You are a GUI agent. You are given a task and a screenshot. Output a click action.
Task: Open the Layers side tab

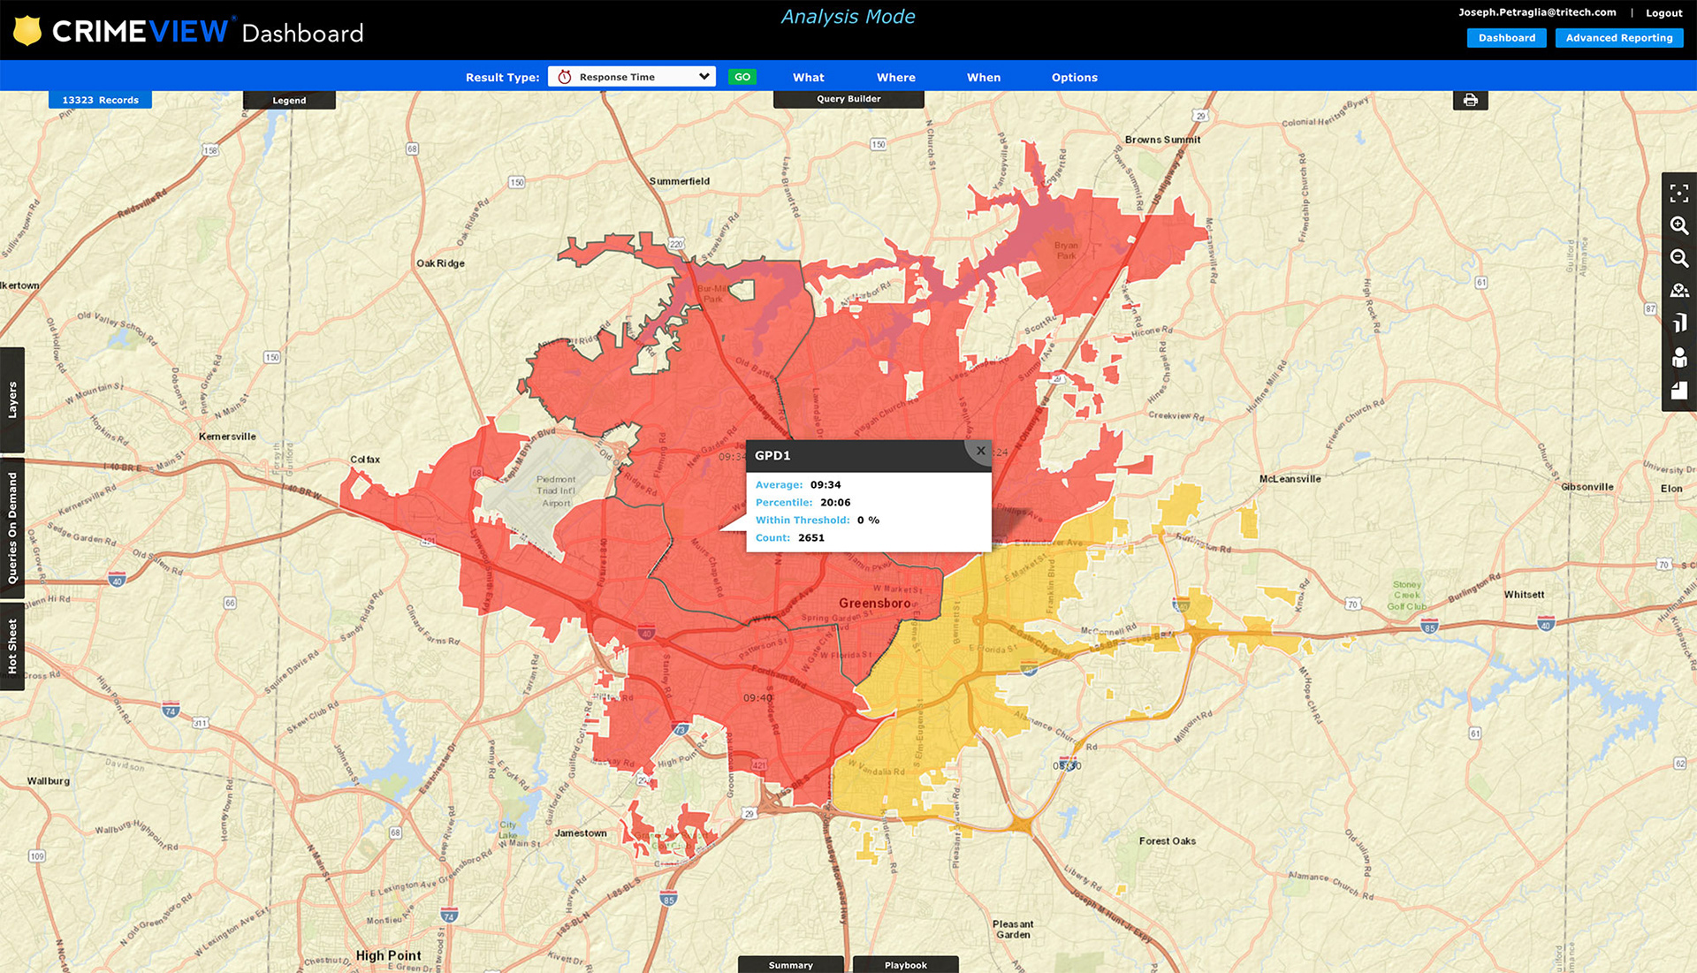click(12, 399)
